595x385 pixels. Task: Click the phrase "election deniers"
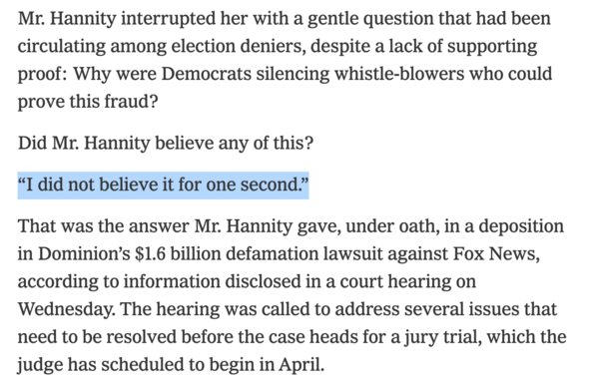(x=239, y=46)
